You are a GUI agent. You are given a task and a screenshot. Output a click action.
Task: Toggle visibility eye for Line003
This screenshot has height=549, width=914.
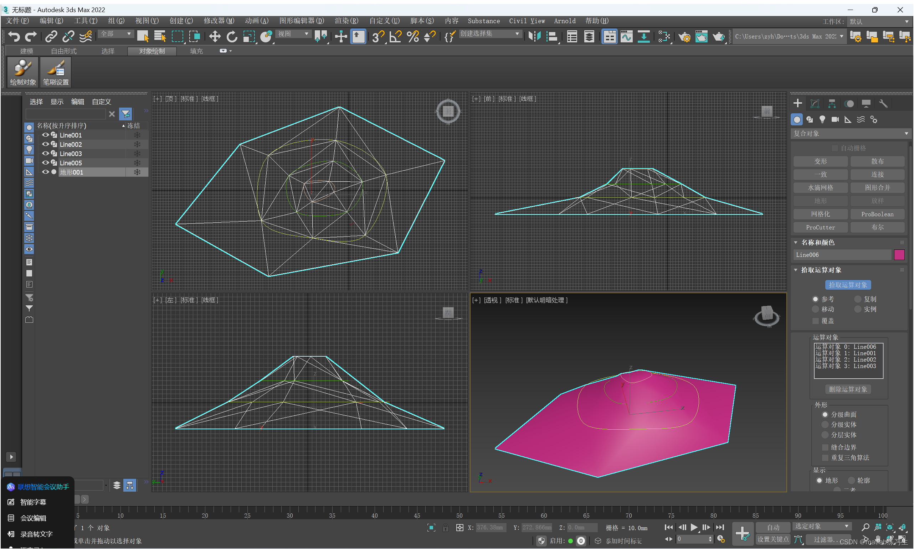[x=46, y=154]
